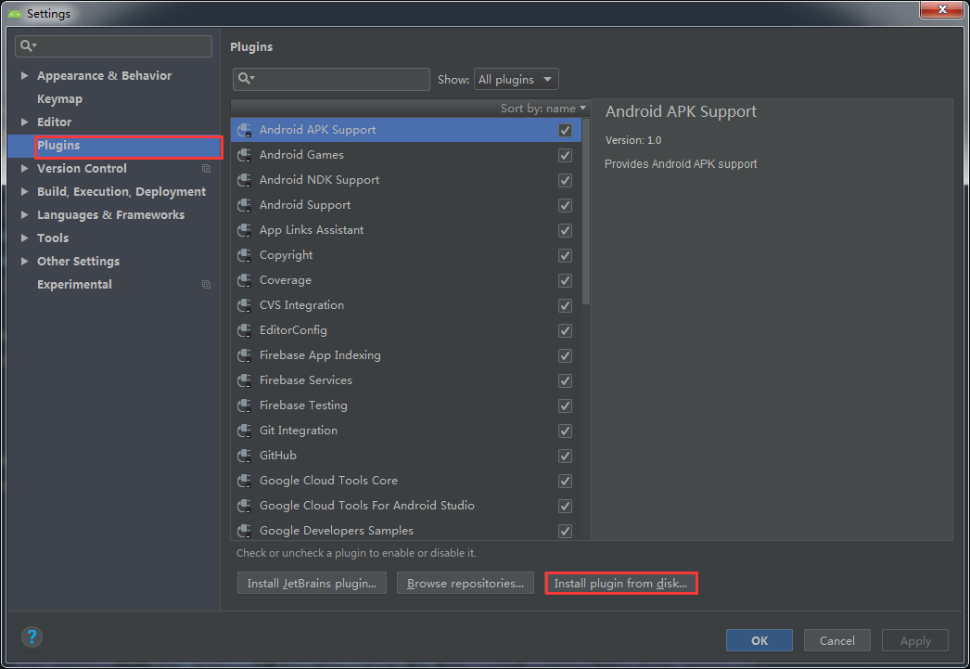Click the Google Developers Samples plugin icon
This screenshot has width=970, height=669.
245,531
